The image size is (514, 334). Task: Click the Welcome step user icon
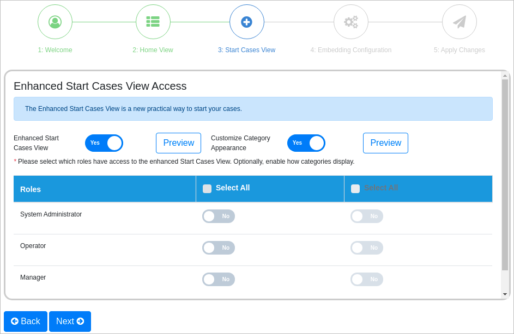coord(55,22)
